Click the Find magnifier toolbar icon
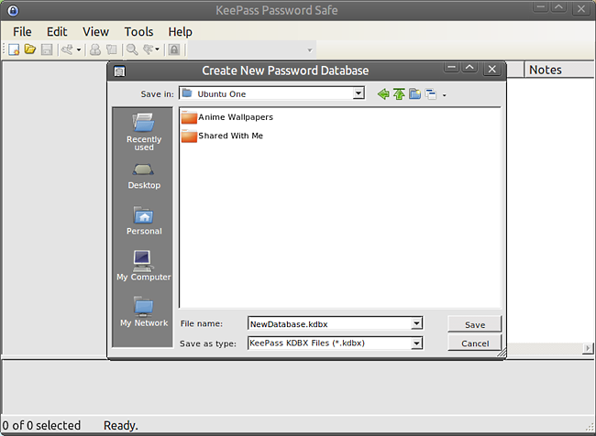The height and width of the screenshot is (436, 596). pos(132,49)
